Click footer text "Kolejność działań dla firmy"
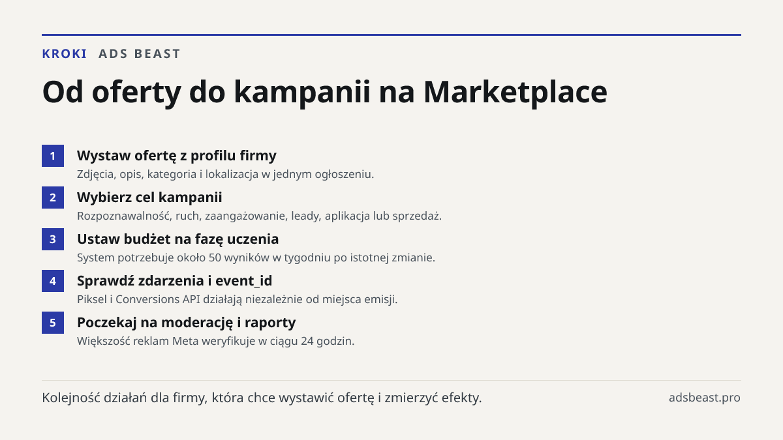 262,398
